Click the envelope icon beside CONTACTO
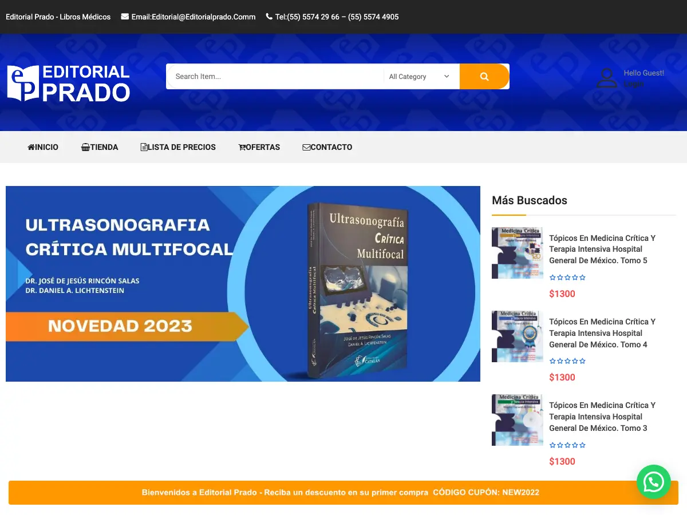This screenshot has width=687, height=515. click(306, 147)
